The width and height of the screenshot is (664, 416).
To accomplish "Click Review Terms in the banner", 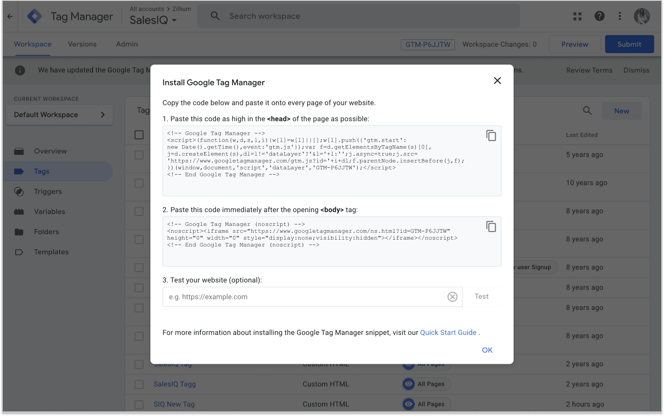I will (589, 70).
